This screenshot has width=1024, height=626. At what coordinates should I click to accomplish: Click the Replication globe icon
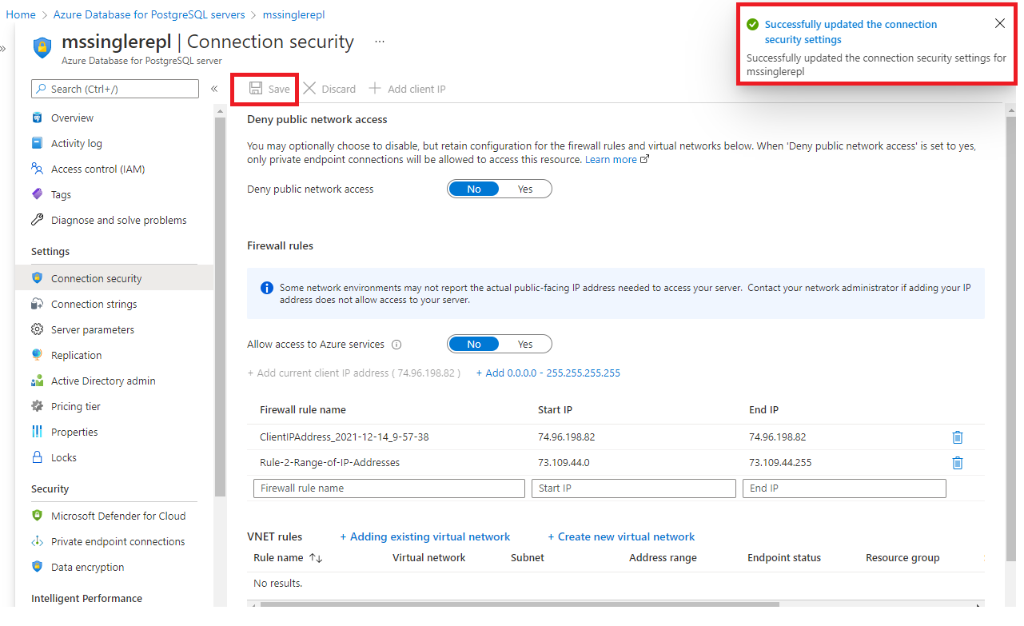37,355
